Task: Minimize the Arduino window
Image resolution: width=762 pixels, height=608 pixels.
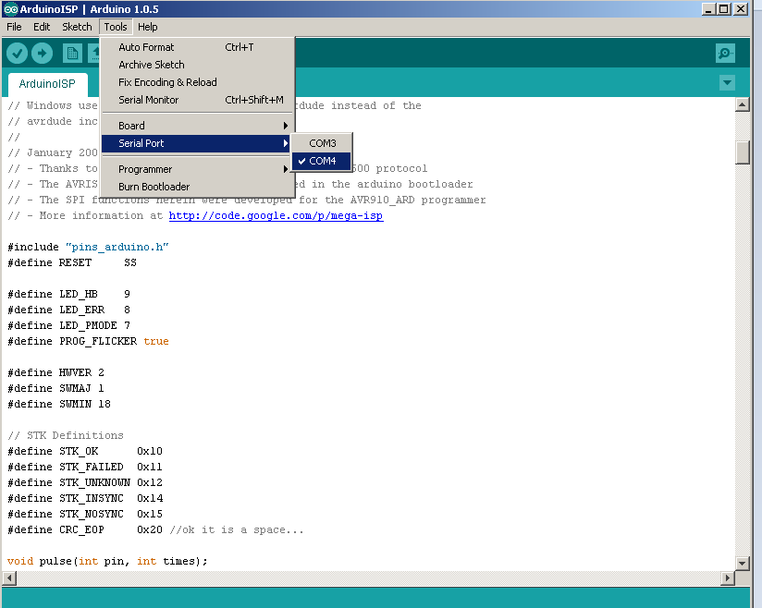Action: tap(708, 9)
